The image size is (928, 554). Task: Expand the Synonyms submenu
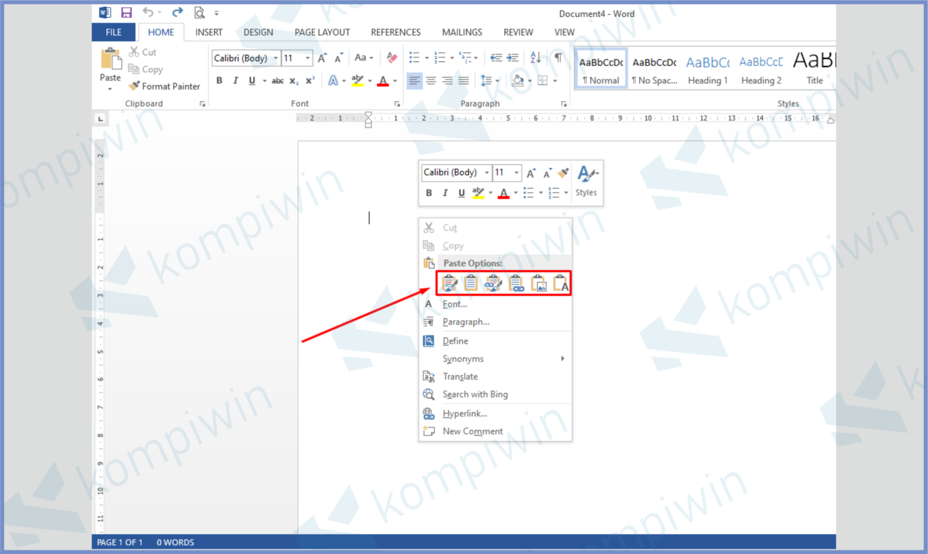[463, 358]
